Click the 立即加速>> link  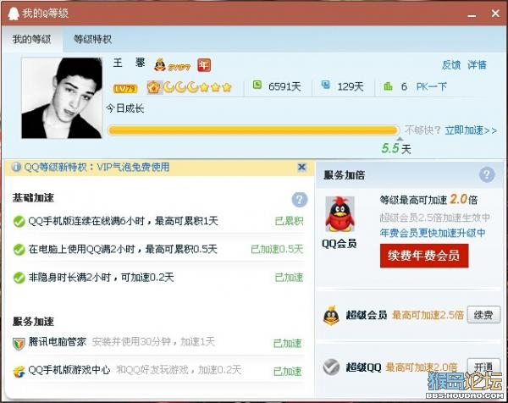[471, 130]
